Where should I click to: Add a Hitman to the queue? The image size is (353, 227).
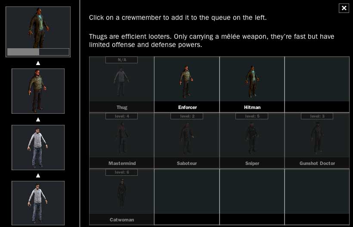tap(252, 84)
